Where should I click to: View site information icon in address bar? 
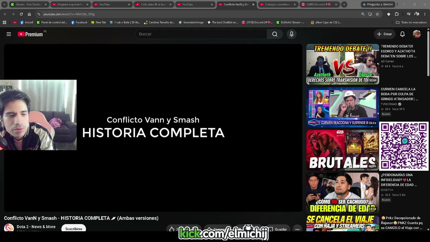click(x=39, y=14)
